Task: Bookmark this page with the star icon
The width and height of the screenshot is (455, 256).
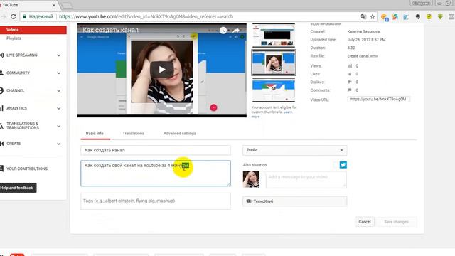Action: point(373,16)
